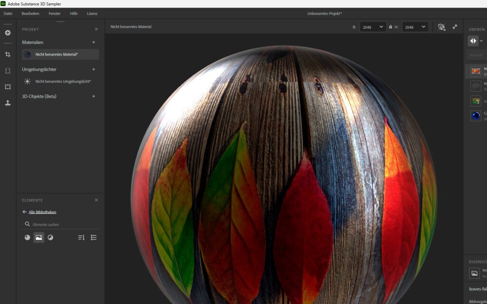This screenshot has height=304, width=487.
Task: Open the sort order icon in Elemente
Action: [81, 237]
